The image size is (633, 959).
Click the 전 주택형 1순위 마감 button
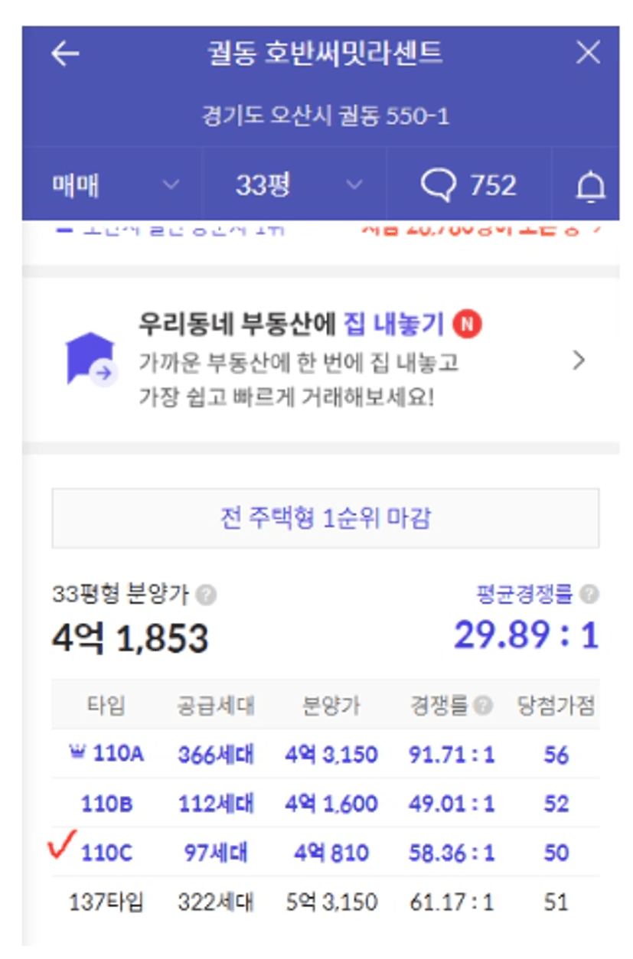325,518
